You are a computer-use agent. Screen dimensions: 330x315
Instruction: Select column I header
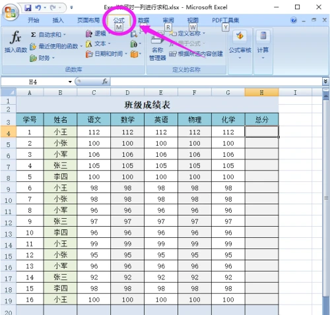click(295, 92)
